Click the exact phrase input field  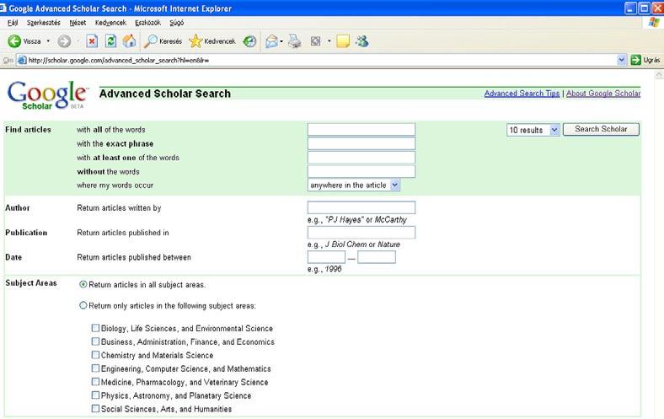tap(361, 143)
